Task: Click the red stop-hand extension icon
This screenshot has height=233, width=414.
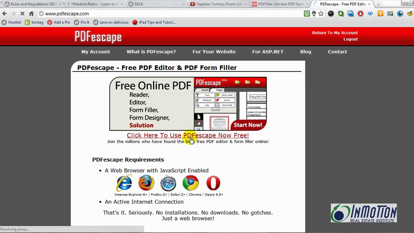Action: pyautogui.click(x=361, y=14)
